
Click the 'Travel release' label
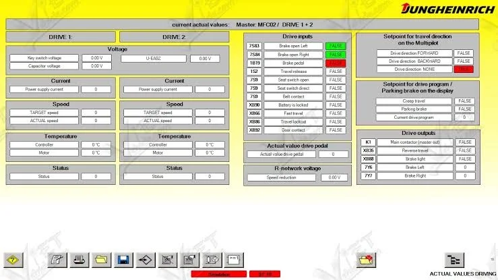293,72
